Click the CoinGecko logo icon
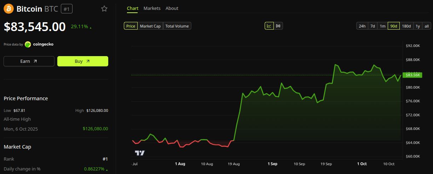Screen dimensions: 433x174 tap(28, 44)
